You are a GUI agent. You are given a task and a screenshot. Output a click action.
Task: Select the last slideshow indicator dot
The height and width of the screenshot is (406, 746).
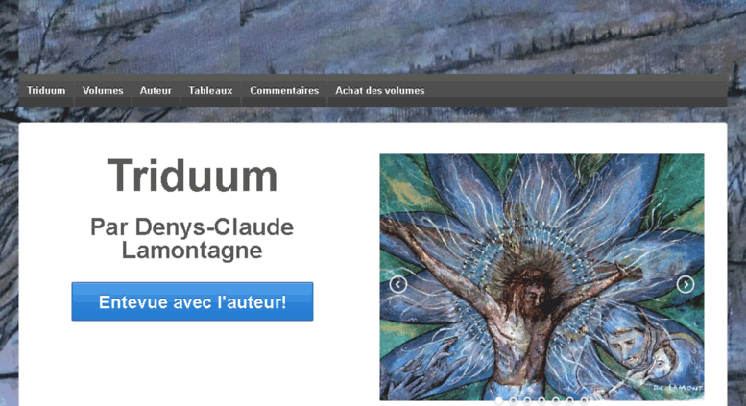pyautogui.click(x=585, y=401)
